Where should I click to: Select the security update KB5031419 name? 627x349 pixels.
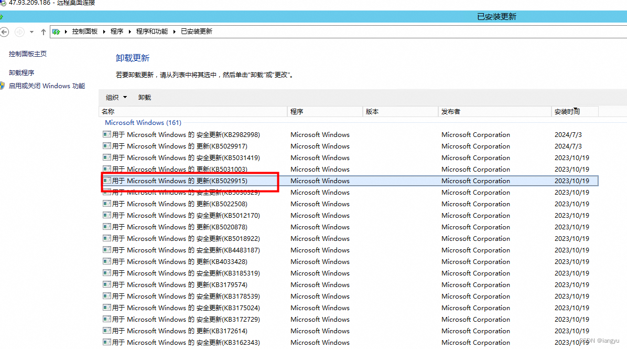[186, 157]
